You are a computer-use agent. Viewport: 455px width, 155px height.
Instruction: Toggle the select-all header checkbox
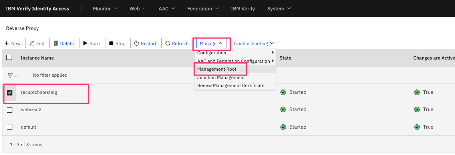tap(9, 58)
